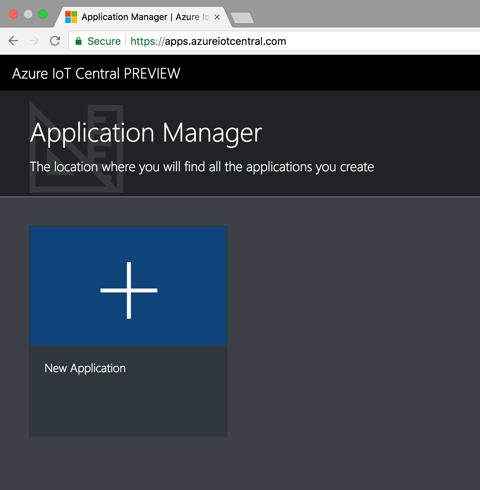The width and height of the screenshot is (480, 490).
Task: Click the browser back arrow
Action: pos(13,41)
